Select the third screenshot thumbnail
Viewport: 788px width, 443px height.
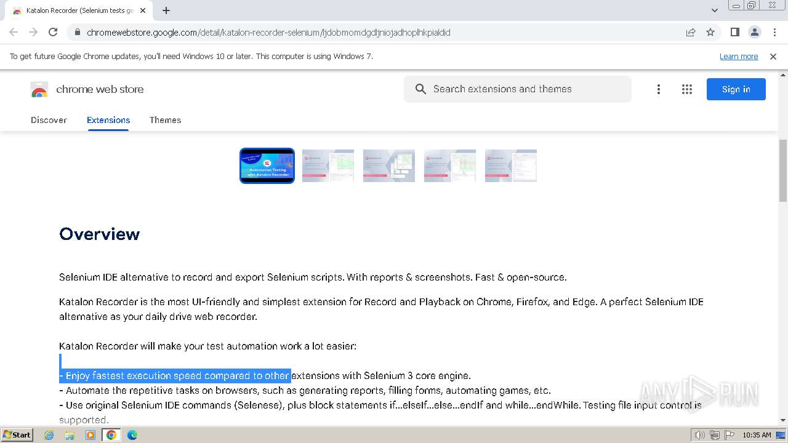[x=389, y=166]
